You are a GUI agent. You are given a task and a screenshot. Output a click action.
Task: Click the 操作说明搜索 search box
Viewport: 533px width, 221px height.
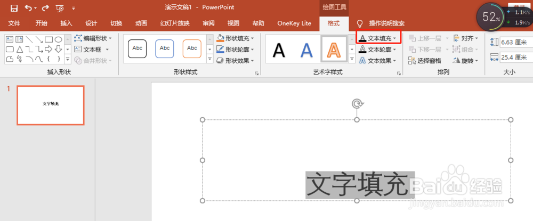(x=387, y=23)
